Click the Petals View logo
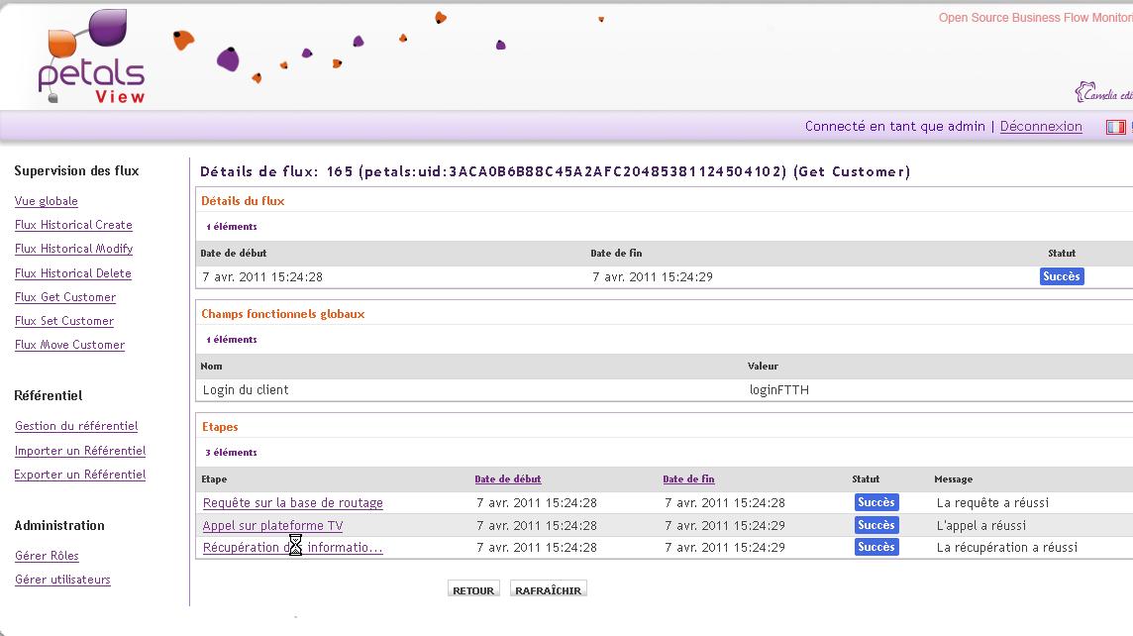 point(92,57)
